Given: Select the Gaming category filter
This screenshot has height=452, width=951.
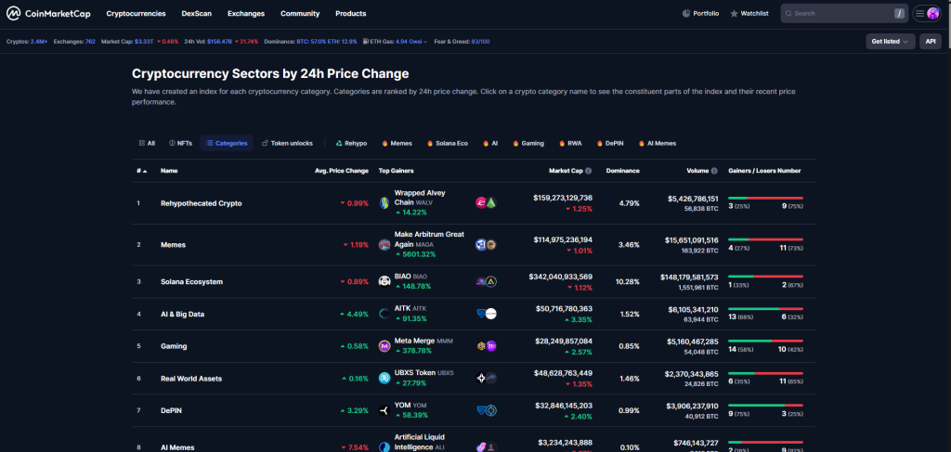Looking at the screenshot, I should coord(528,144).
